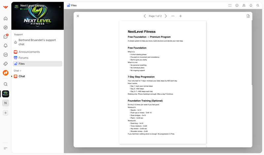Click the Page 1 of 2 indicator
This screenshot has width=264, height=155.
click(155, 16)
